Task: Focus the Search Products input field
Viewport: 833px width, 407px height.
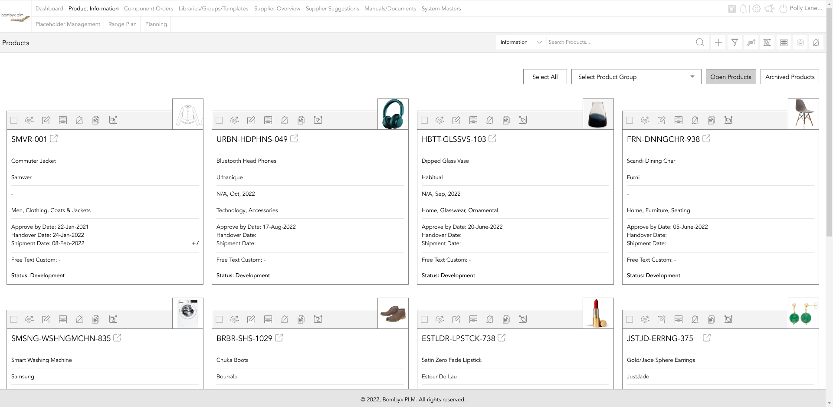Action: pos(620,42)
